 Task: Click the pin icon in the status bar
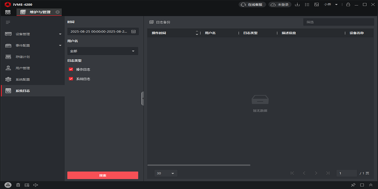click(353, 185)
